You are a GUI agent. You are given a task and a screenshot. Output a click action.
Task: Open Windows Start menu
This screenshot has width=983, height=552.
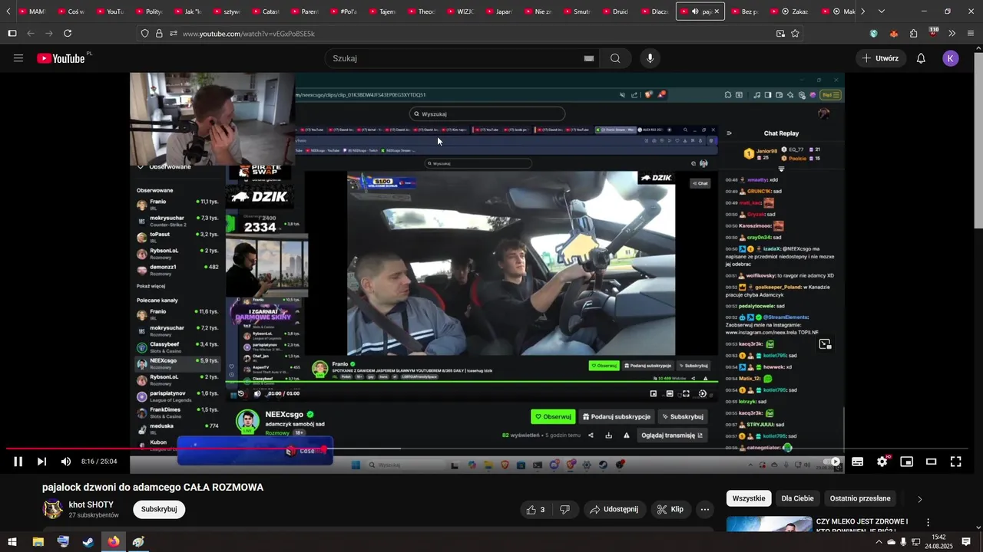(x=12, y=542)
